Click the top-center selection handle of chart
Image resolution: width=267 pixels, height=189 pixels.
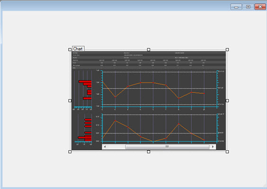149,49
